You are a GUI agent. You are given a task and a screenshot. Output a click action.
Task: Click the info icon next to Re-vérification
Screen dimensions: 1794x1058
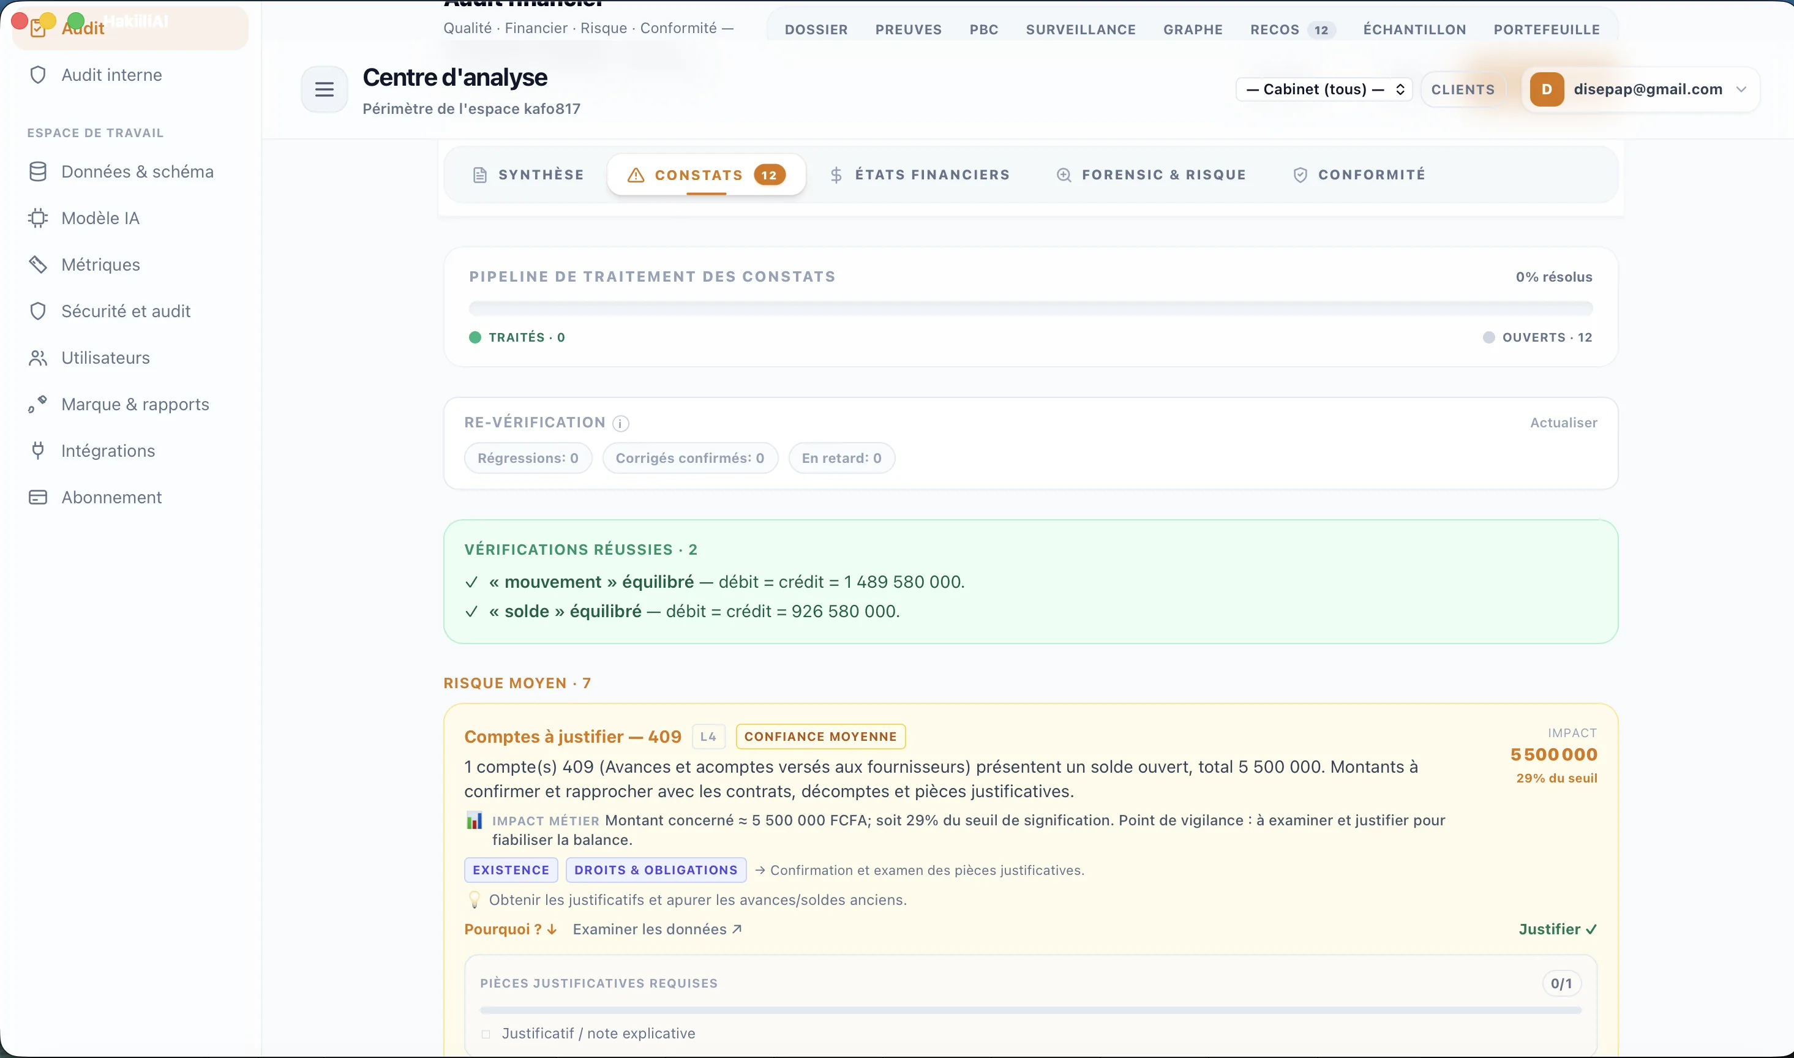pyautogui.click(x=621, y=424)
